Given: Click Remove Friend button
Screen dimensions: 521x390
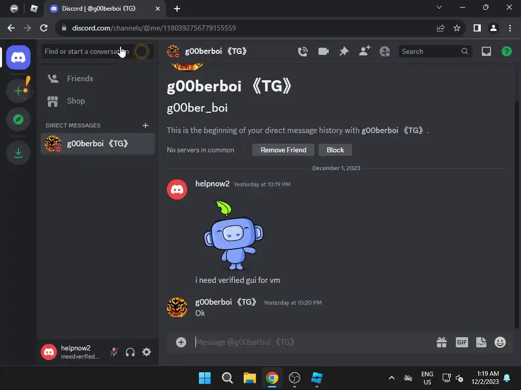Looking at the screenshot, I should point(283,150).
